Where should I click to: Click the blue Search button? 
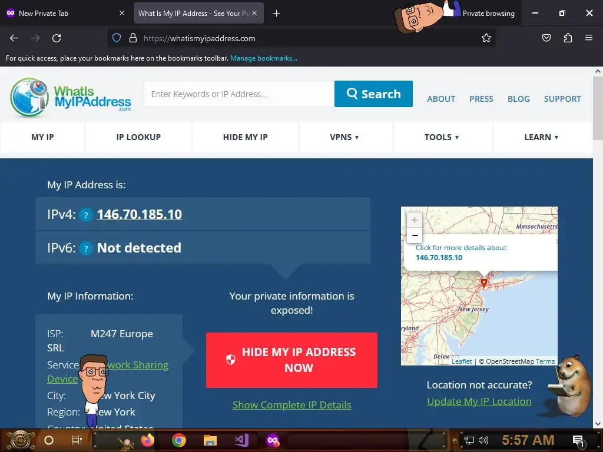(373, 94)
